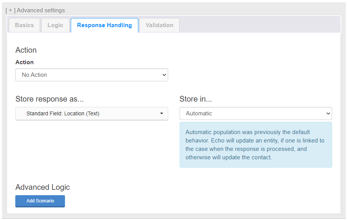The width and height of the screenshot is (347, 220).
Task: Click the Add Scenario button
Action: click(x=40, y=201)
